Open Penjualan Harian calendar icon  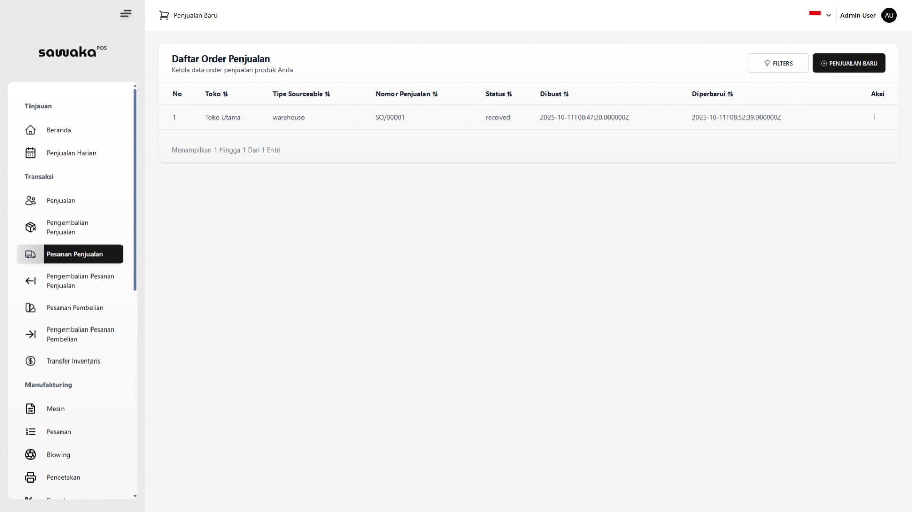(x=31, y=153)
